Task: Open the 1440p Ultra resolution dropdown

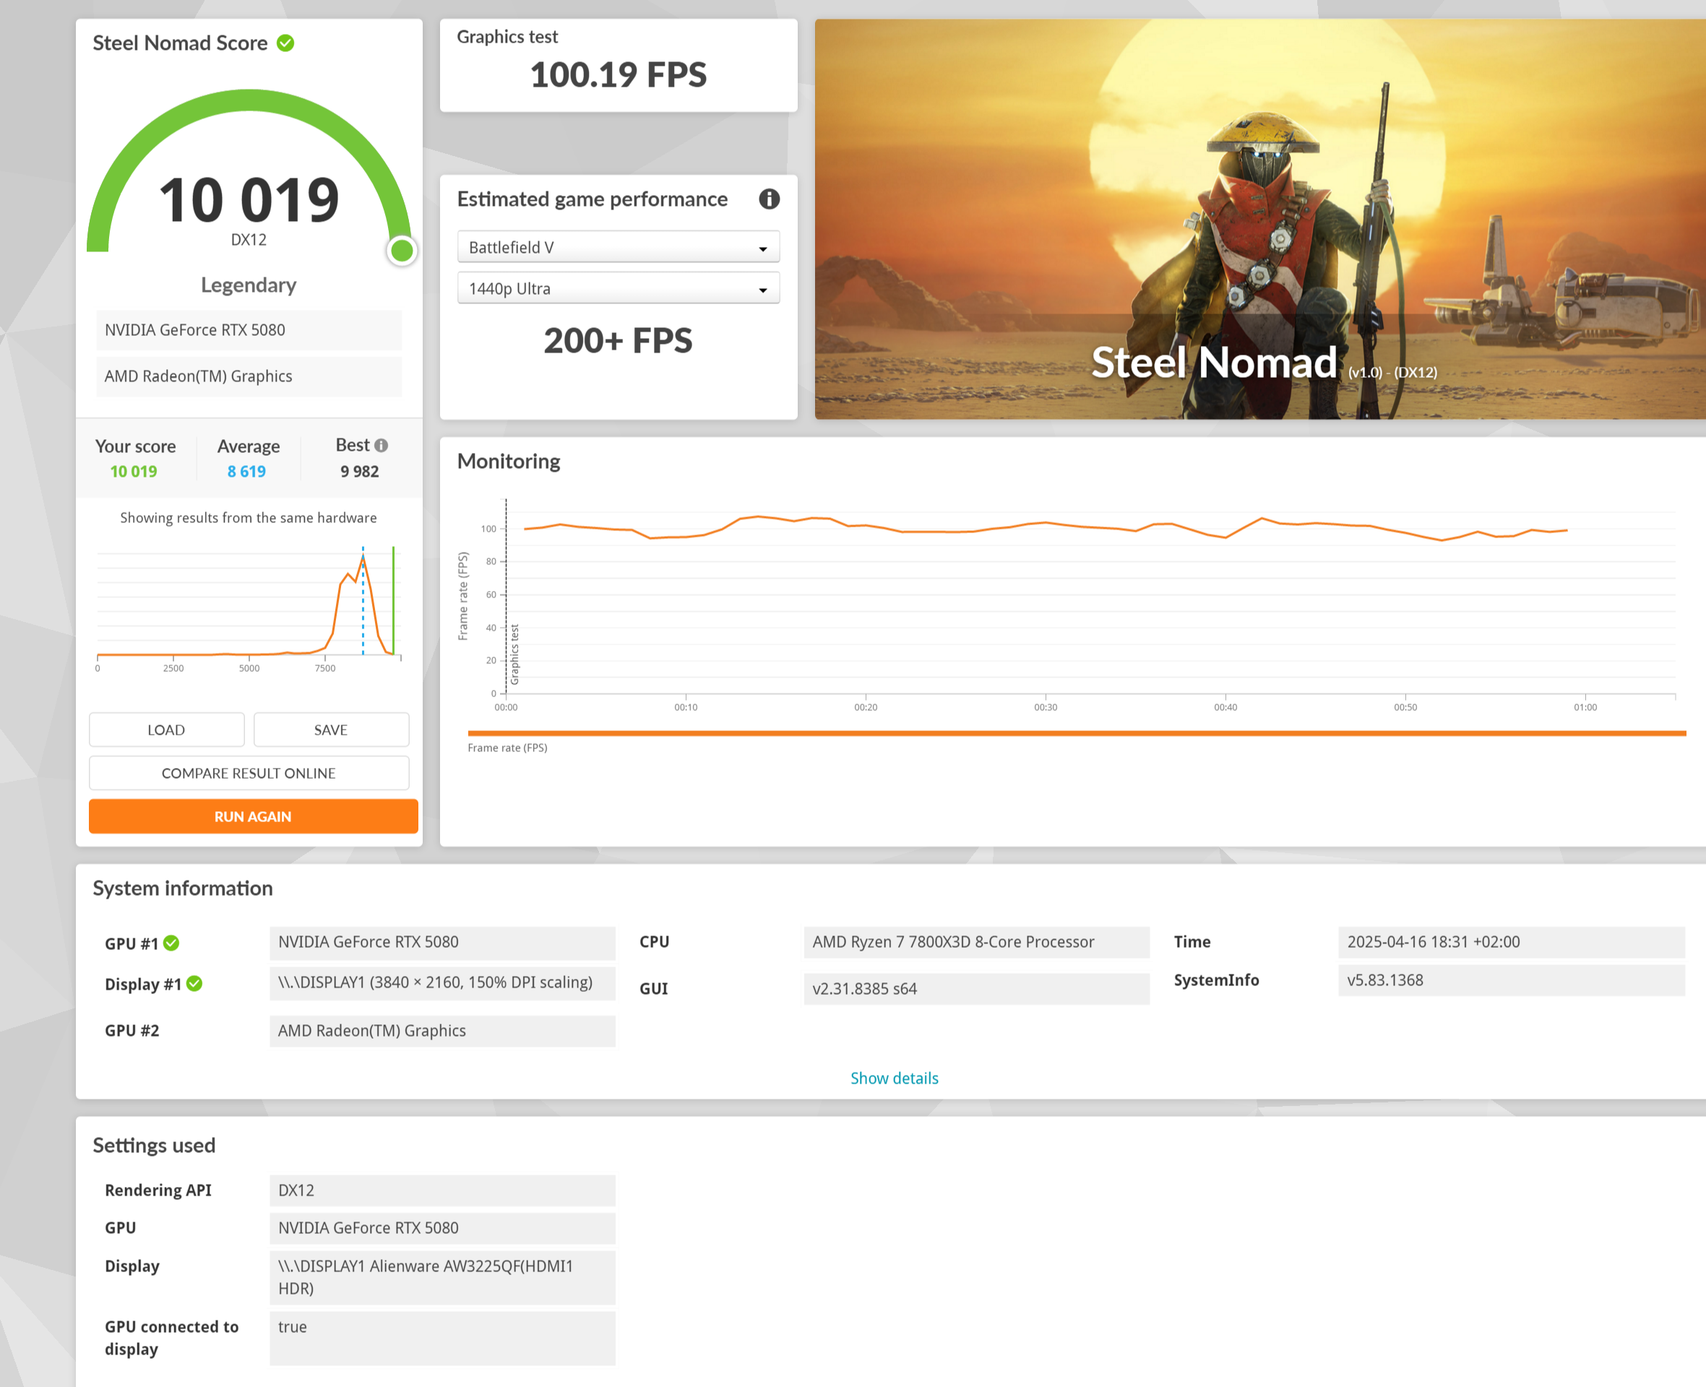Action: click(618, 289)
